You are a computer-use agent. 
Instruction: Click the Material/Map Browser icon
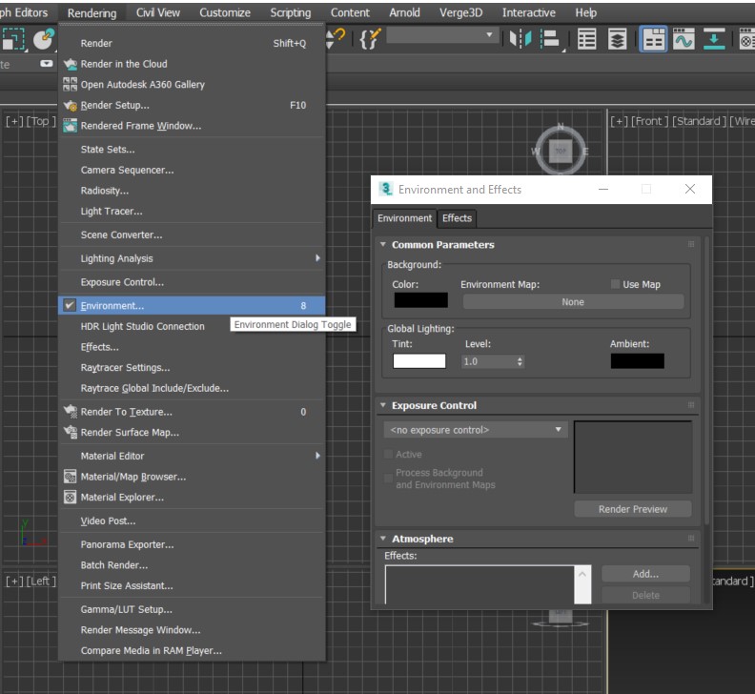[x=70, y=477]
